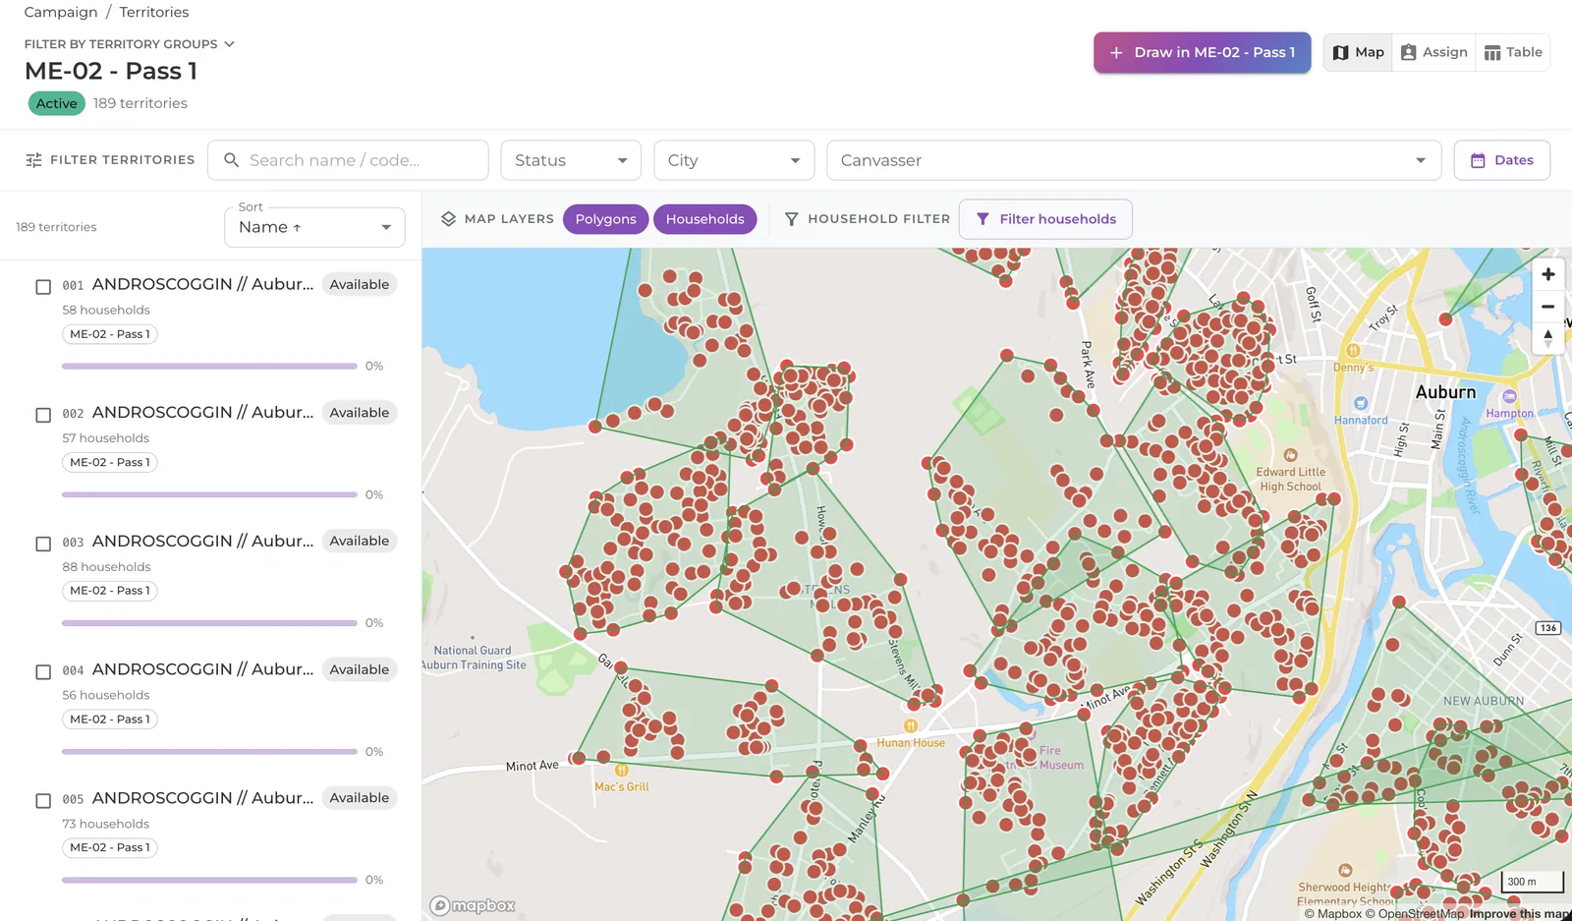1572x921 pixels.
Task: Click Edward Little High School marker
Action: [x=1291, y=455]
